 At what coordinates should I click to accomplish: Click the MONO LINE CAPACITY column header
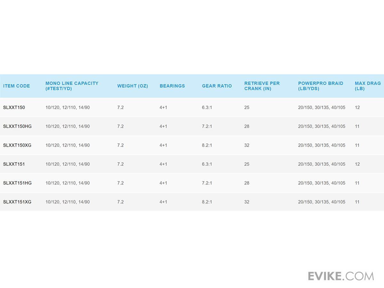click(72, 86)
